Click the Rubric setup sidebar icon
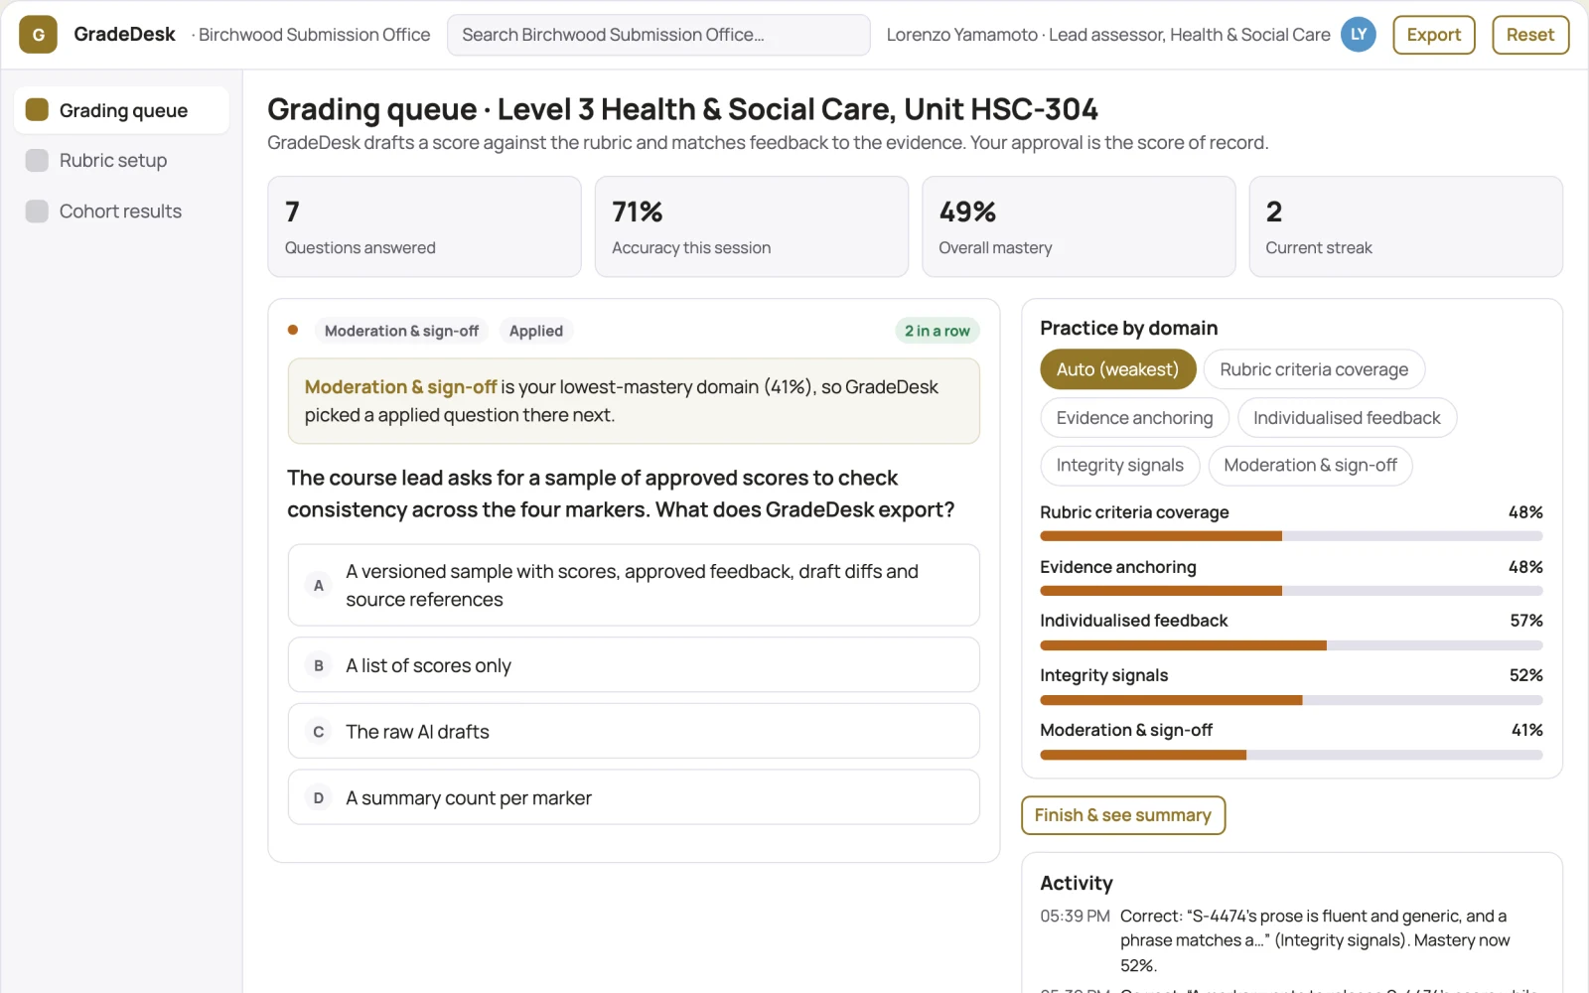This screenshot has height=993, width=1589. pos(37,161)
